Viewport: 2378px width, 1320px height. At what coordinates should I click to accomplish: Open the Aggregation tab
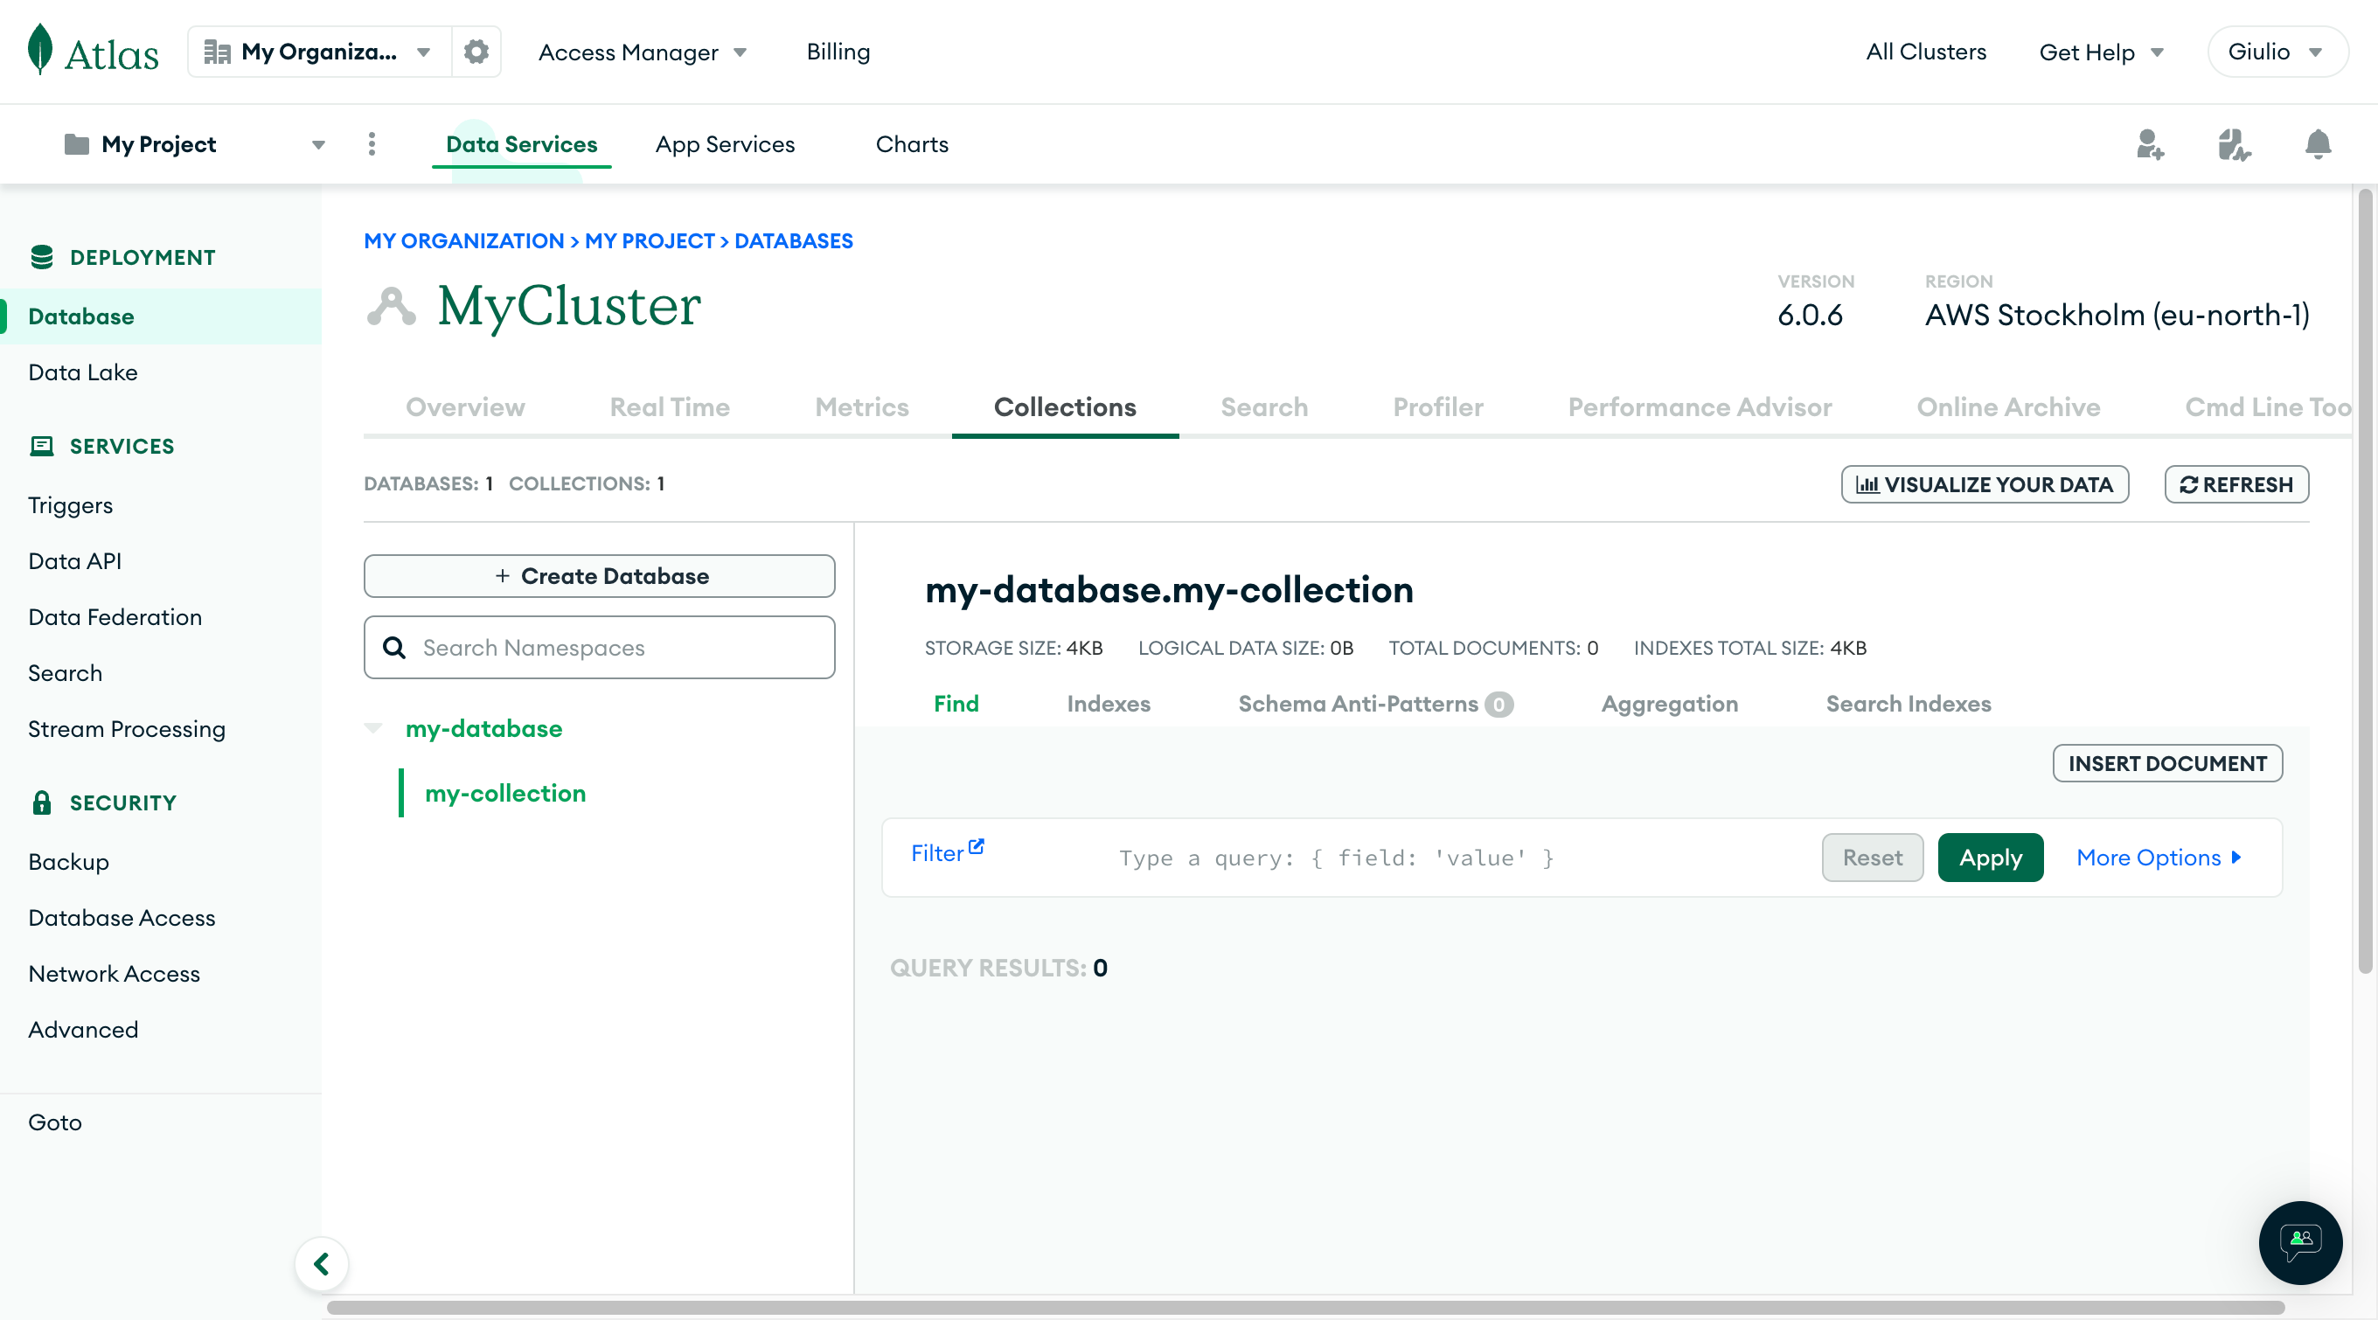[x=1669, y=704]
